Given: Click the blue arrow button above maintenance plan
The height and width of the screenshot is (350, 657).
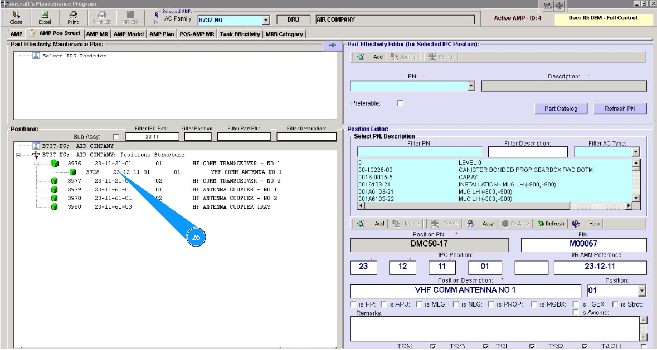Looking at the screenshot, I should click(x=332, y=45).
